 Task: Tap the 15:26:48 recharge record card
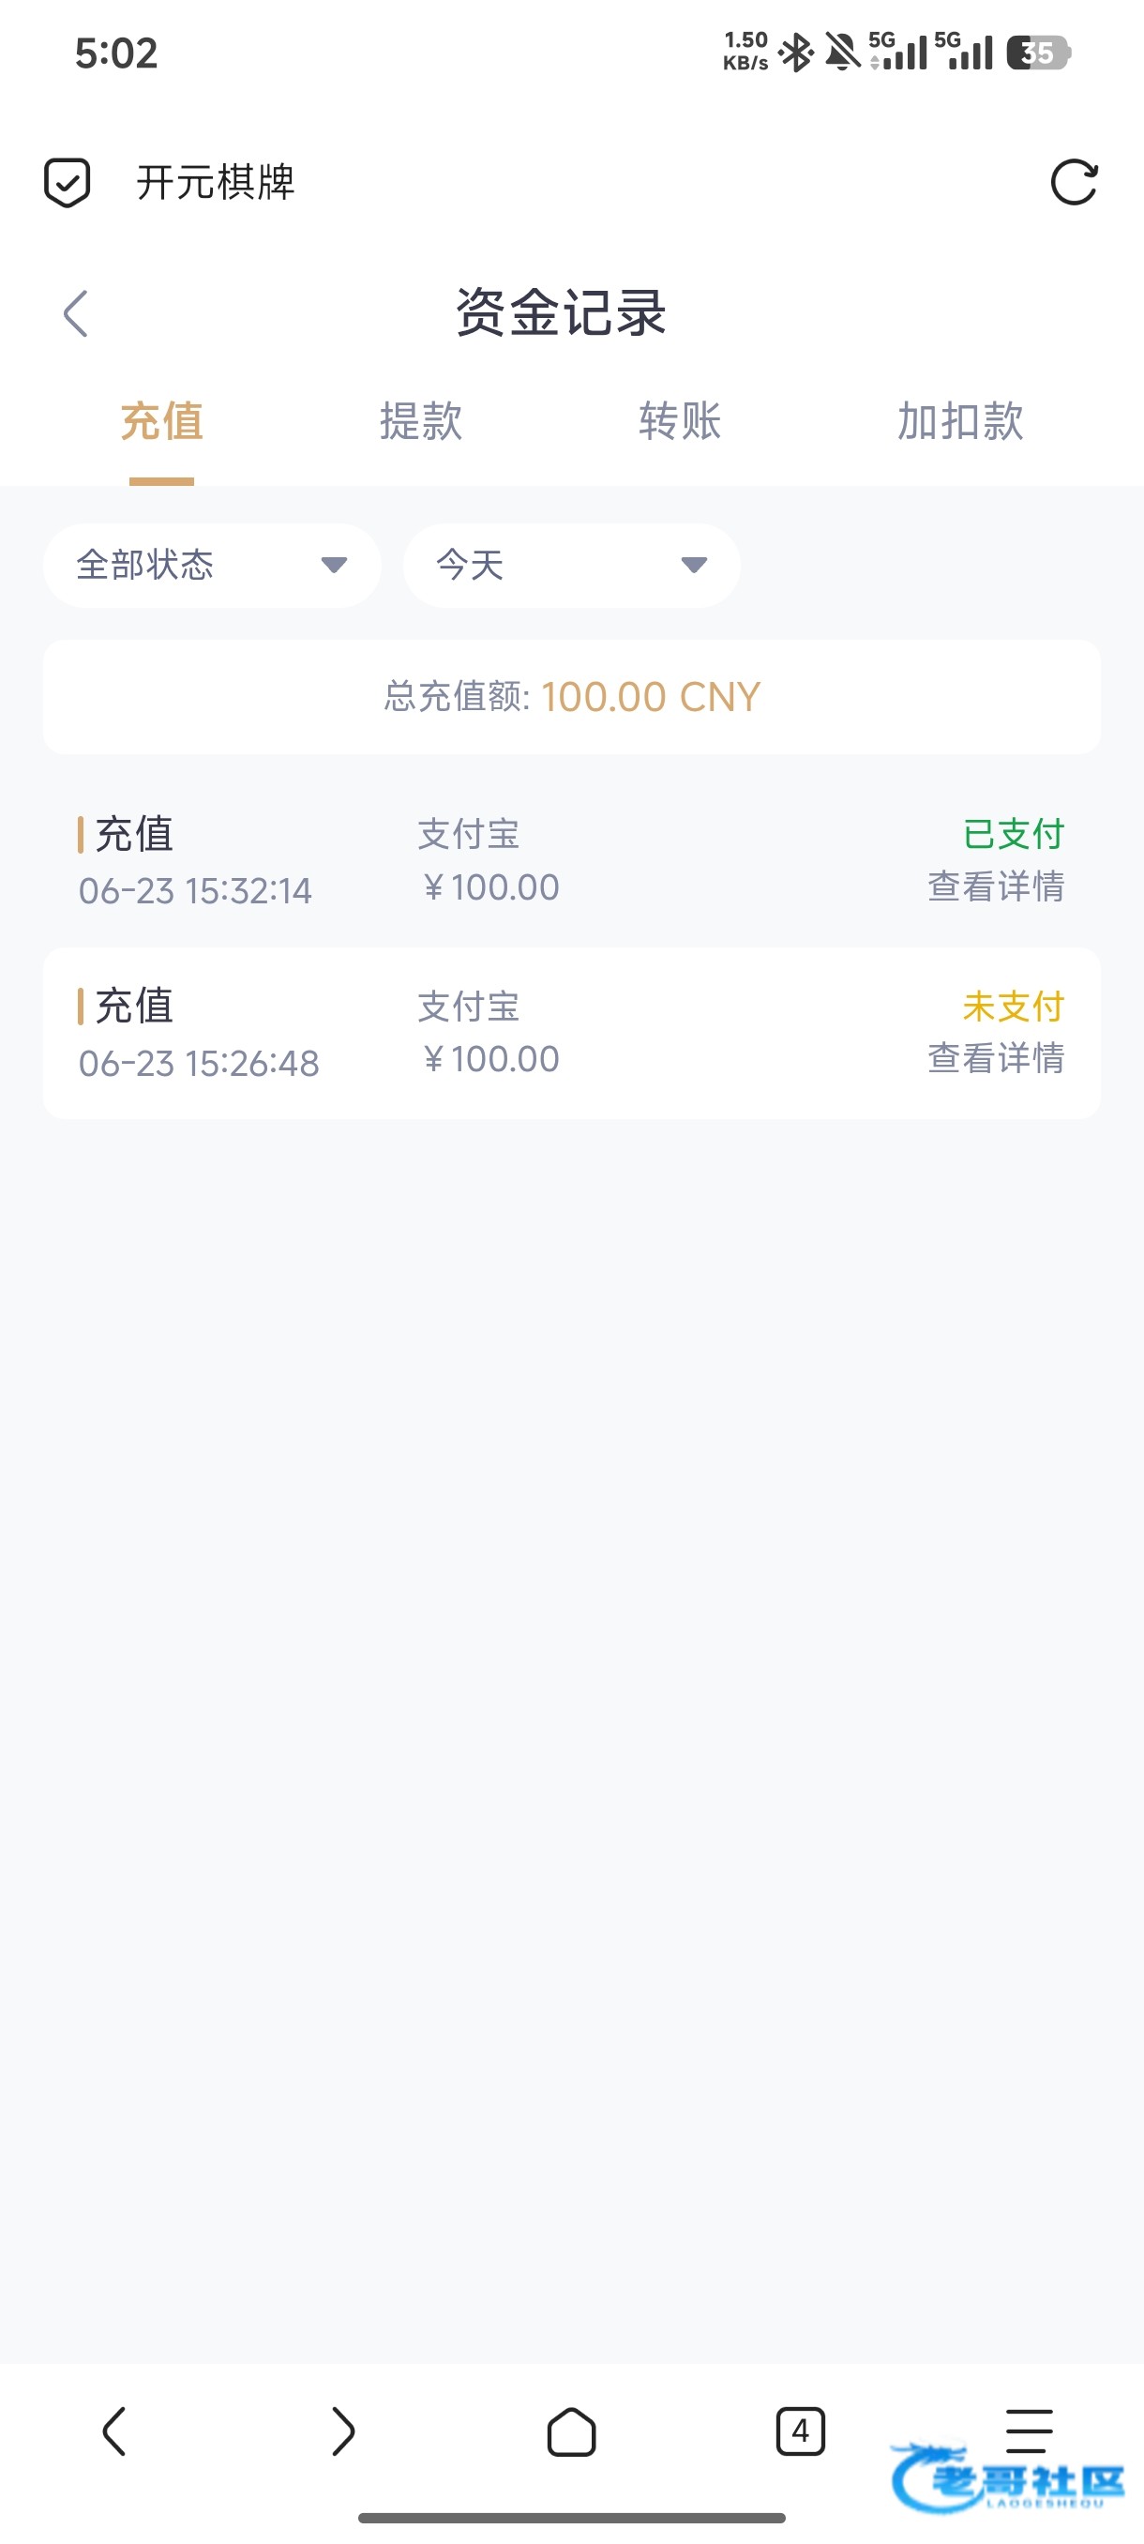(571, 1033)
